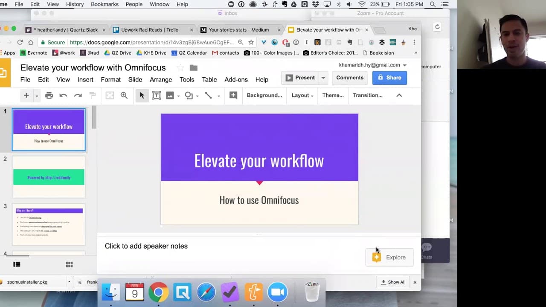Select the line tool
The height and width of the screenshot is (307, 546).
coord(208,96)
